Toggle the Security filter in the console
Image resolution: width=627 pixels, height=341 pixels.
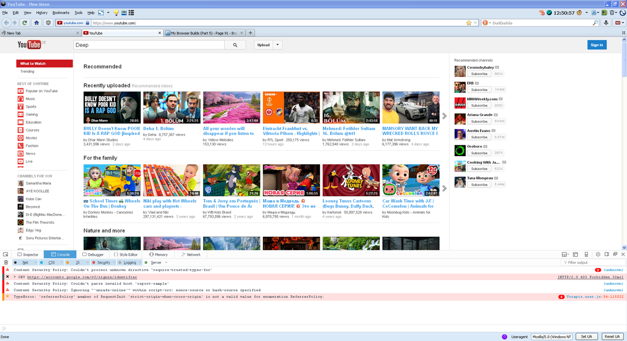103,262
